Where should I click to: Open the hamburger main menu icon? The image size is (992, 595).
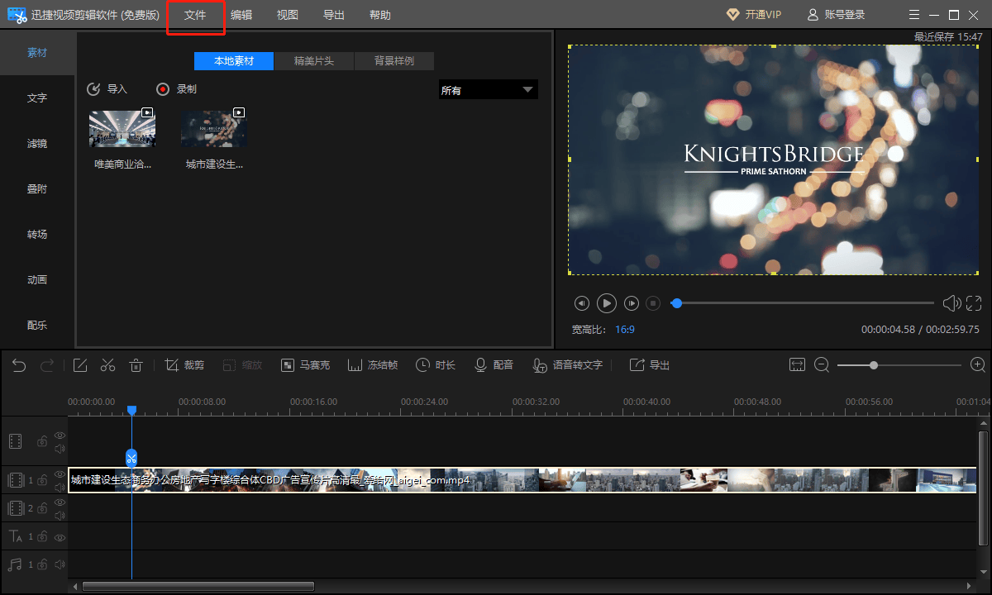(913, 15)
